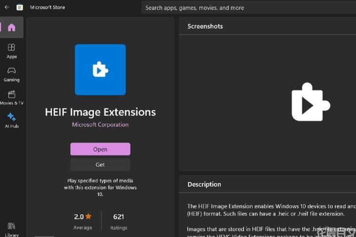Click the 'Play specified types of media' text
The height and width of the screenshot is (237, 356).
[x=100, y=187]
